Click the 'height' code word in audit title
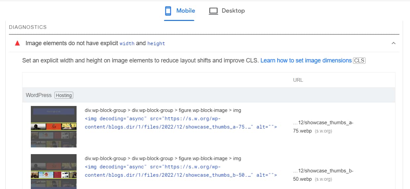Viewport: 410px width, 189px height. click(x=156, y=44)
